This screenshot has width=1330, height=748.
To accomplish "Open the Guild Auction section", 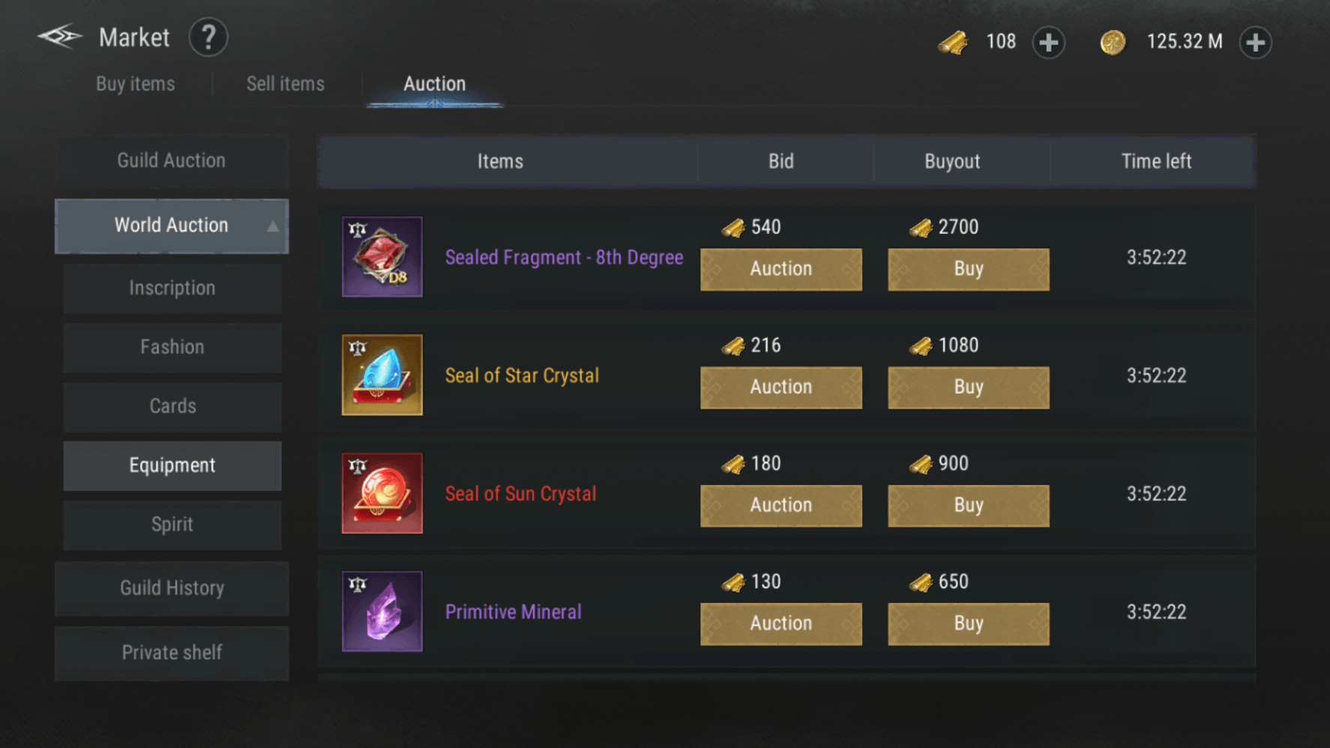I will click(x=172, y=160).
